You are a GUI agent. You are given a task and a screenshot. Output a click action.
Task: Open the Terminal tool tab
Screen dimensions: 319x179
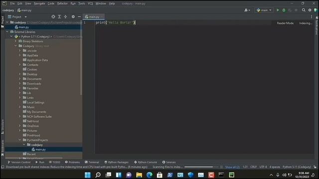[x=92, y=162]
